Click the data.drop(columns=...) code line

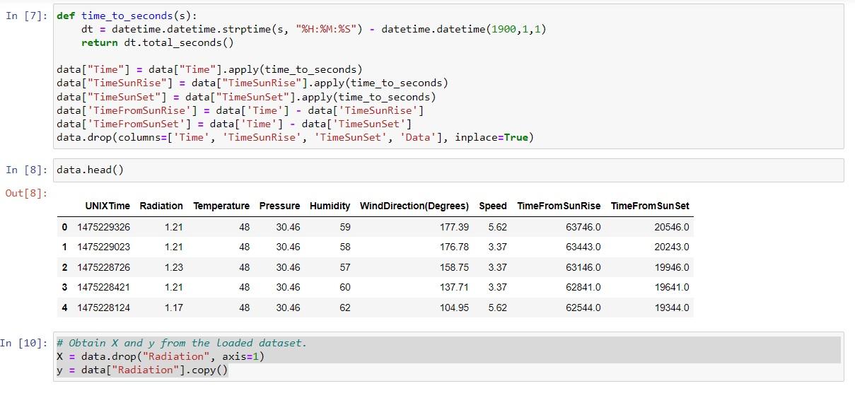pos(295,137)
